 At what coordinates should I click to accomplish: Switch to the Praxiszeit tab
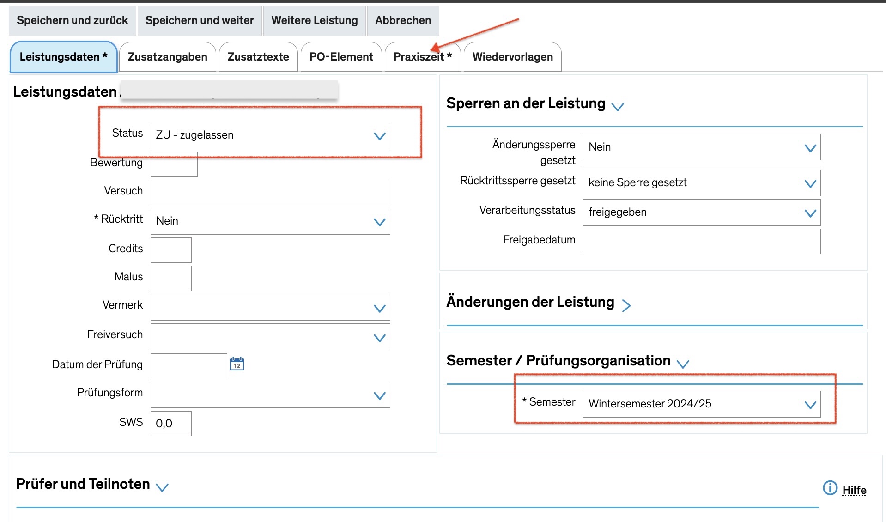423,57
